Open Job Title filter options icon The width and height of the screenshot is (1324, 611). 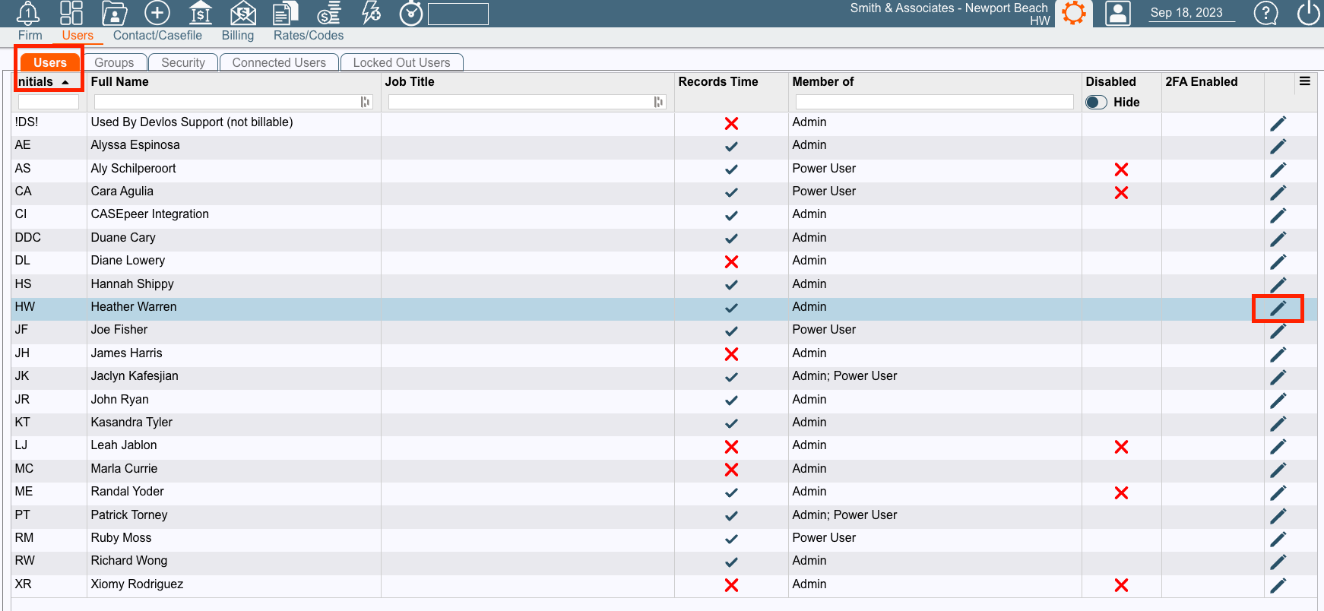point(659,102)
